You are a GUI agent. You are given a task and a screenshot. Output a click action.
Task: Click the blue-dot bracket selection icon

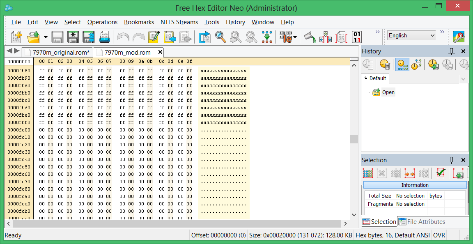click(326, 37)
